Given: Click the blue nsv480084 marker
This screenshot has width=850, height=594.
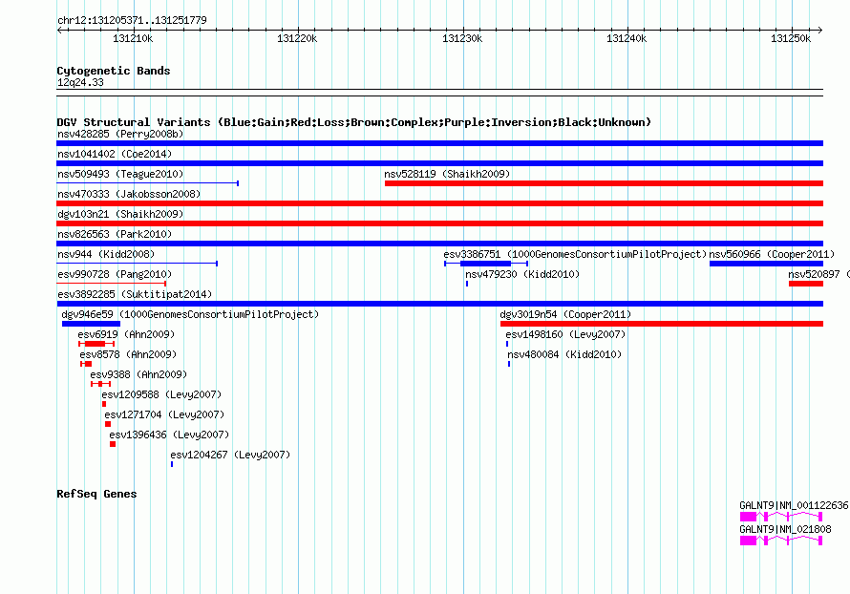Looking at the screenshot, I should click(509, 364).
